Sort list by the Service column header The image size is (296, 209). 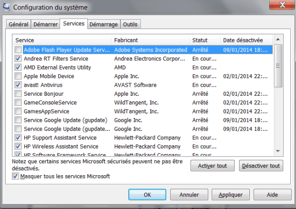point(62,40)
